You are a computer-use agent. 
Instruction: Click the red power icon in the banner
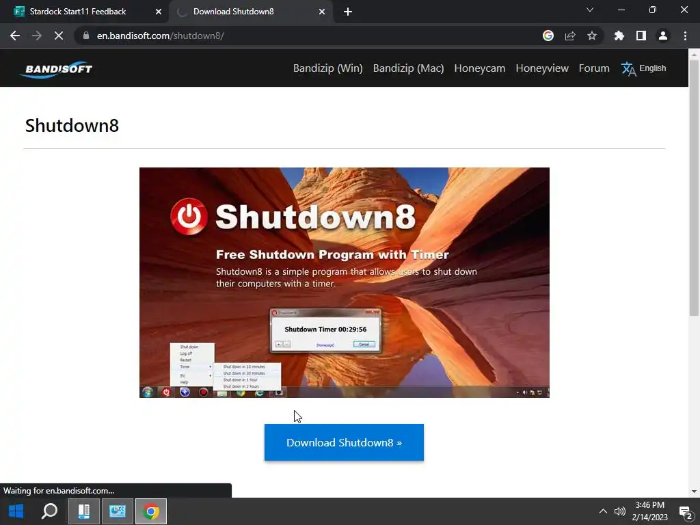(189, 217)
